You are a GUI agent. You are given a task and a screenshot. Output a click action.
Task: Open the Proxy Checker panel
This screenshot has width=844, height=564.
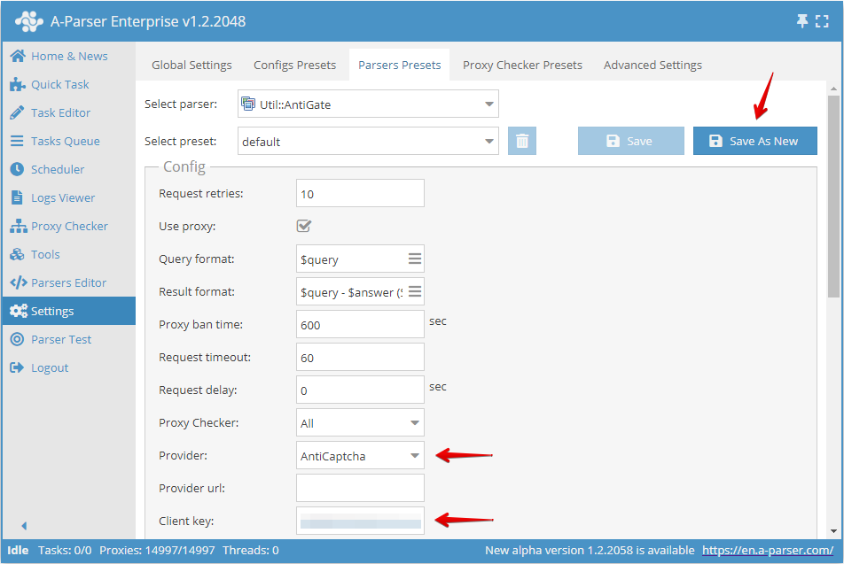point(64,226)
